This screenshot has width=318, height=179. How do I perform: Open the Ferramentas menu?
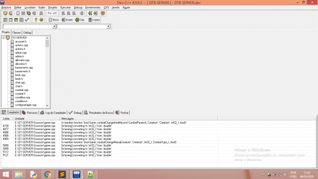pos(93,7)
